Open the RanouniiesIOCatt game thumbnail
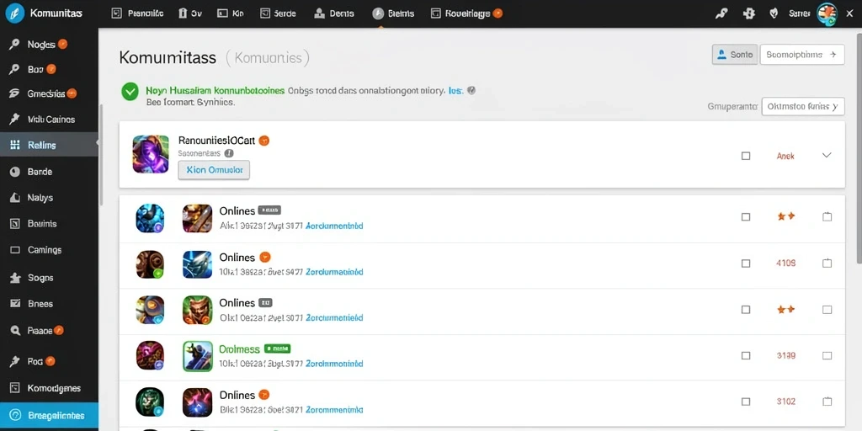The image size is (862, 431). (151, 155)
